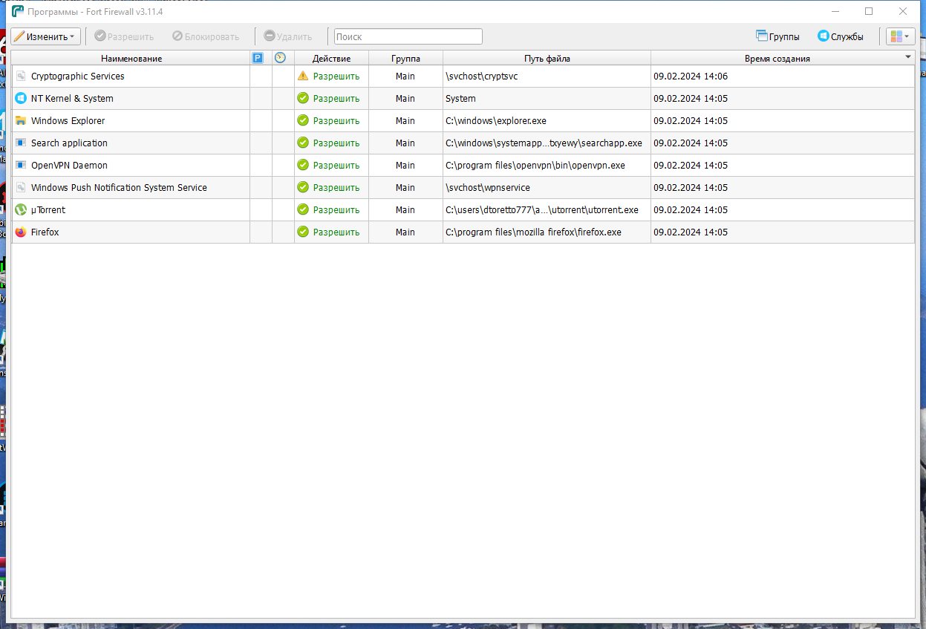Click the Блокировать (Block) toolbar button

coord(206,36)
